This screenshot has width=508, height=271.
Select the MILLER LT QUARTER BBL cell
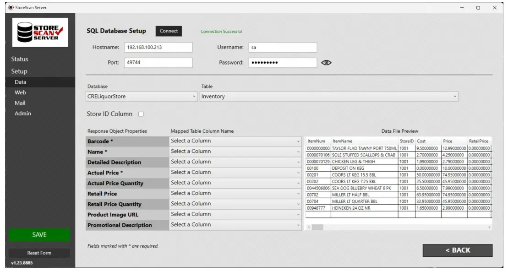tap(365, 201)
